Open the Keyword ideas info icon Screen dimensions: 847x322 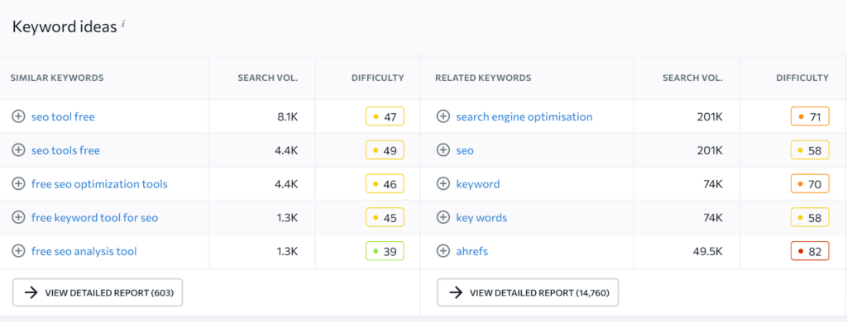pyautogui.click(x=123, y=24)
